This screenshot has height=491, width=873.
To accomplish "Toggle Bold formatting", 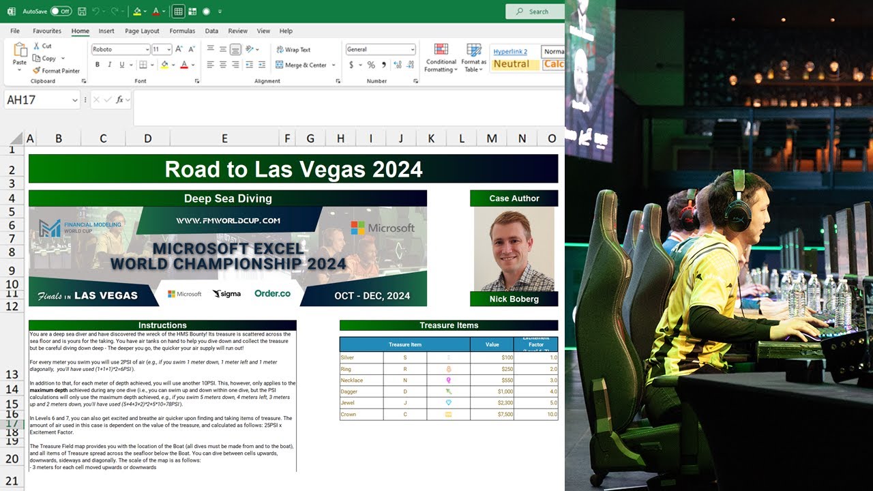I will point(98,65).
